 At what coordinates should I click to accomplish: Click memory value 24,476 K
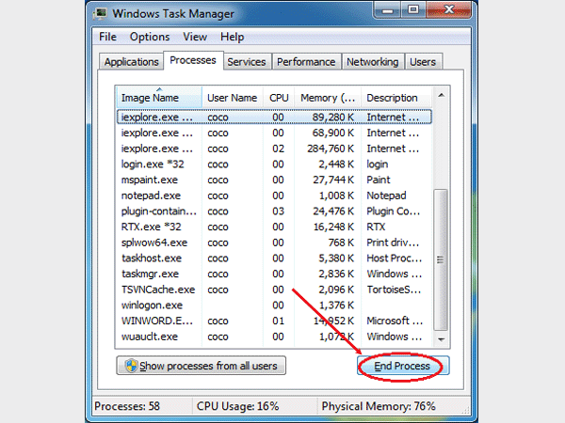[x=333, y=211]
